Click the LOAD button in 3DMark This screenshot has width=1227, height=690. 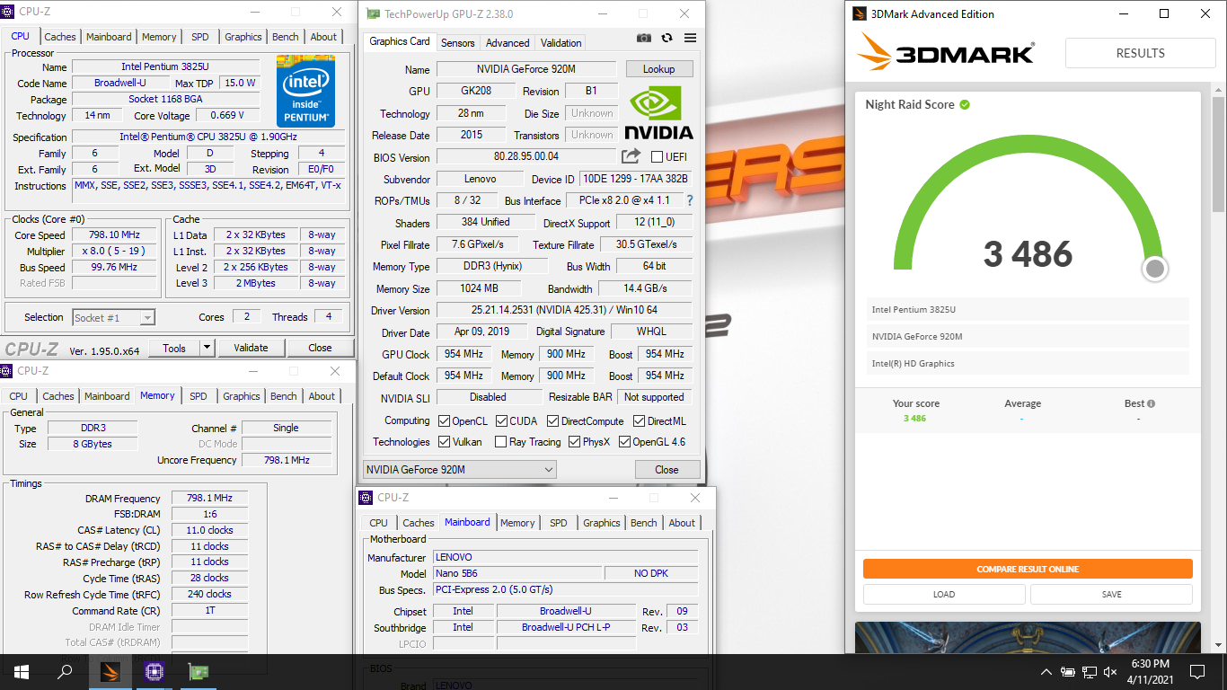[x=944, y=594]
